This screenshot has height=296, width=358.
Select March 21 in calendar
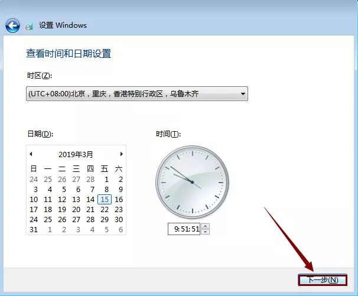90,209
